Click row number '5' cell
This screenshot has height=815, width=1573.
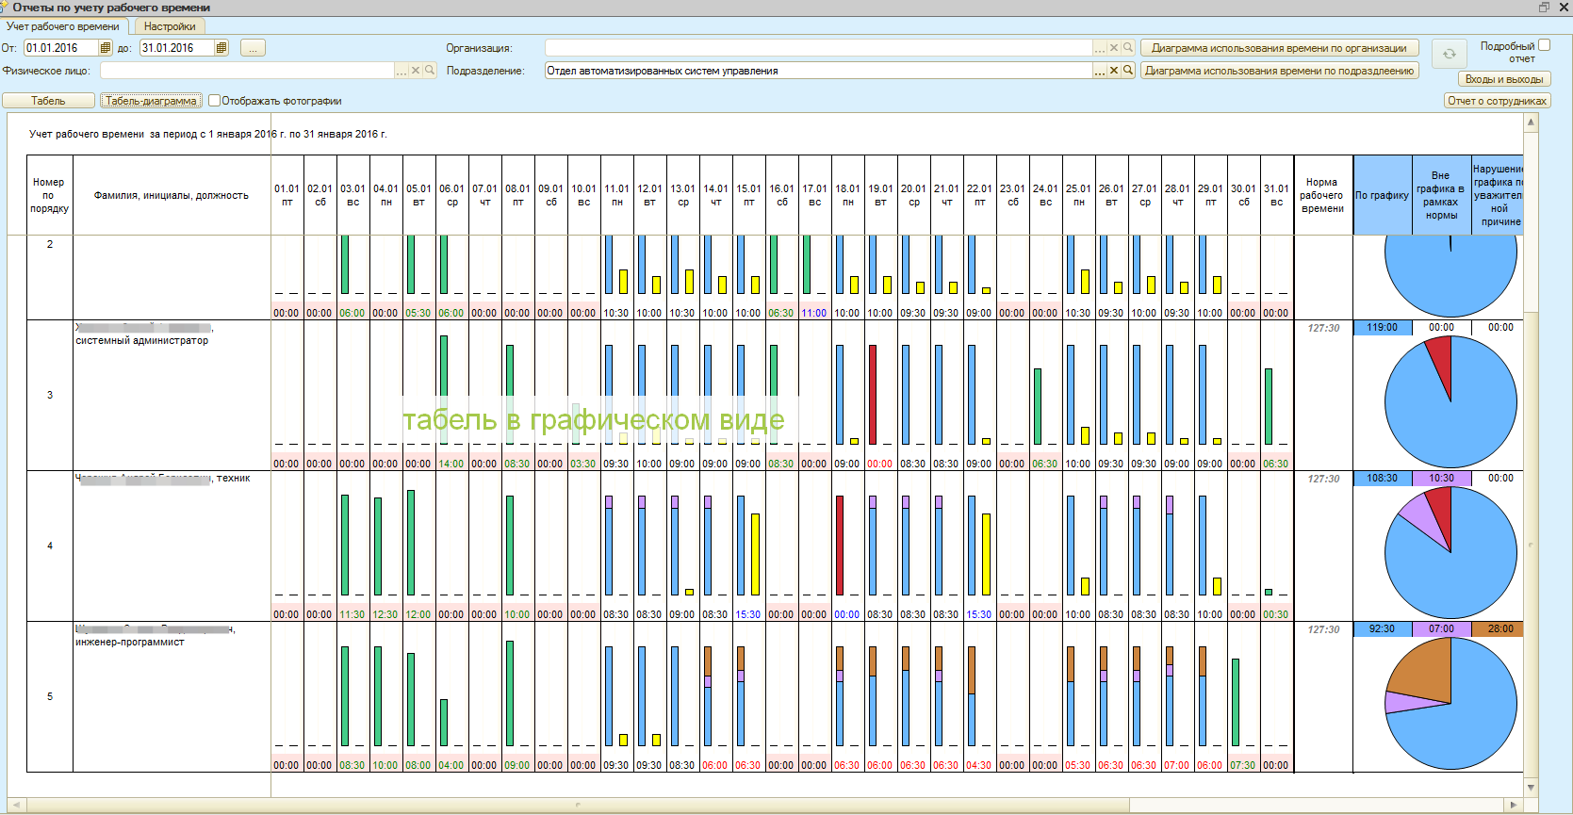pos(50,696)
